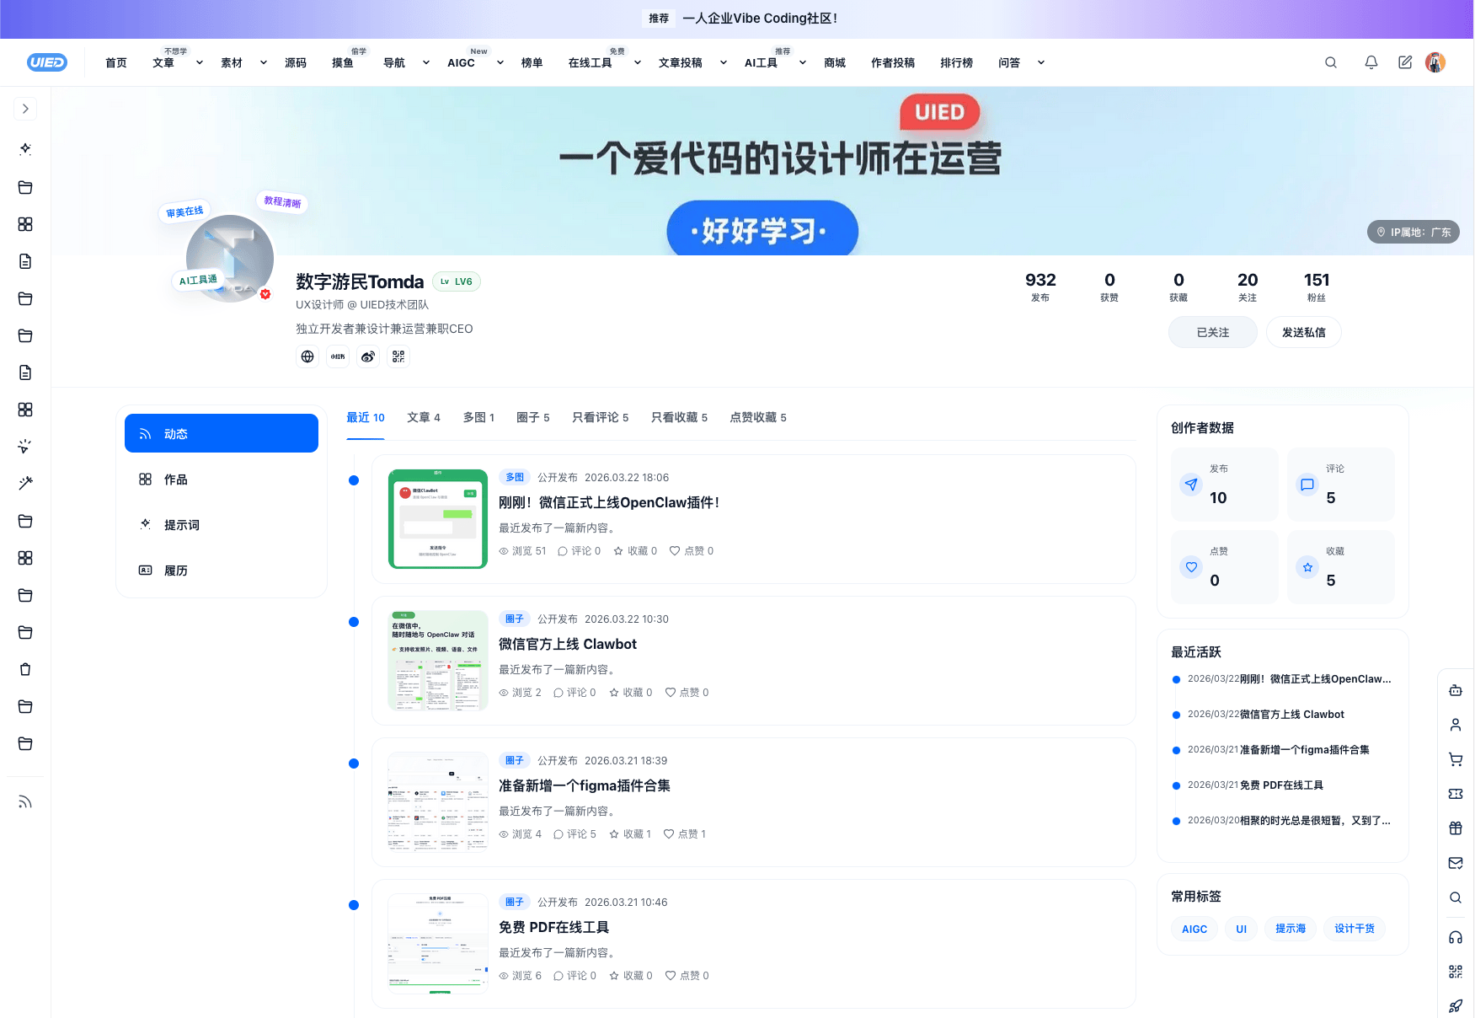Expand the left sidebar with arrow button
This screenshot has width=1475, height=1018.
click(x=25, y=109)
